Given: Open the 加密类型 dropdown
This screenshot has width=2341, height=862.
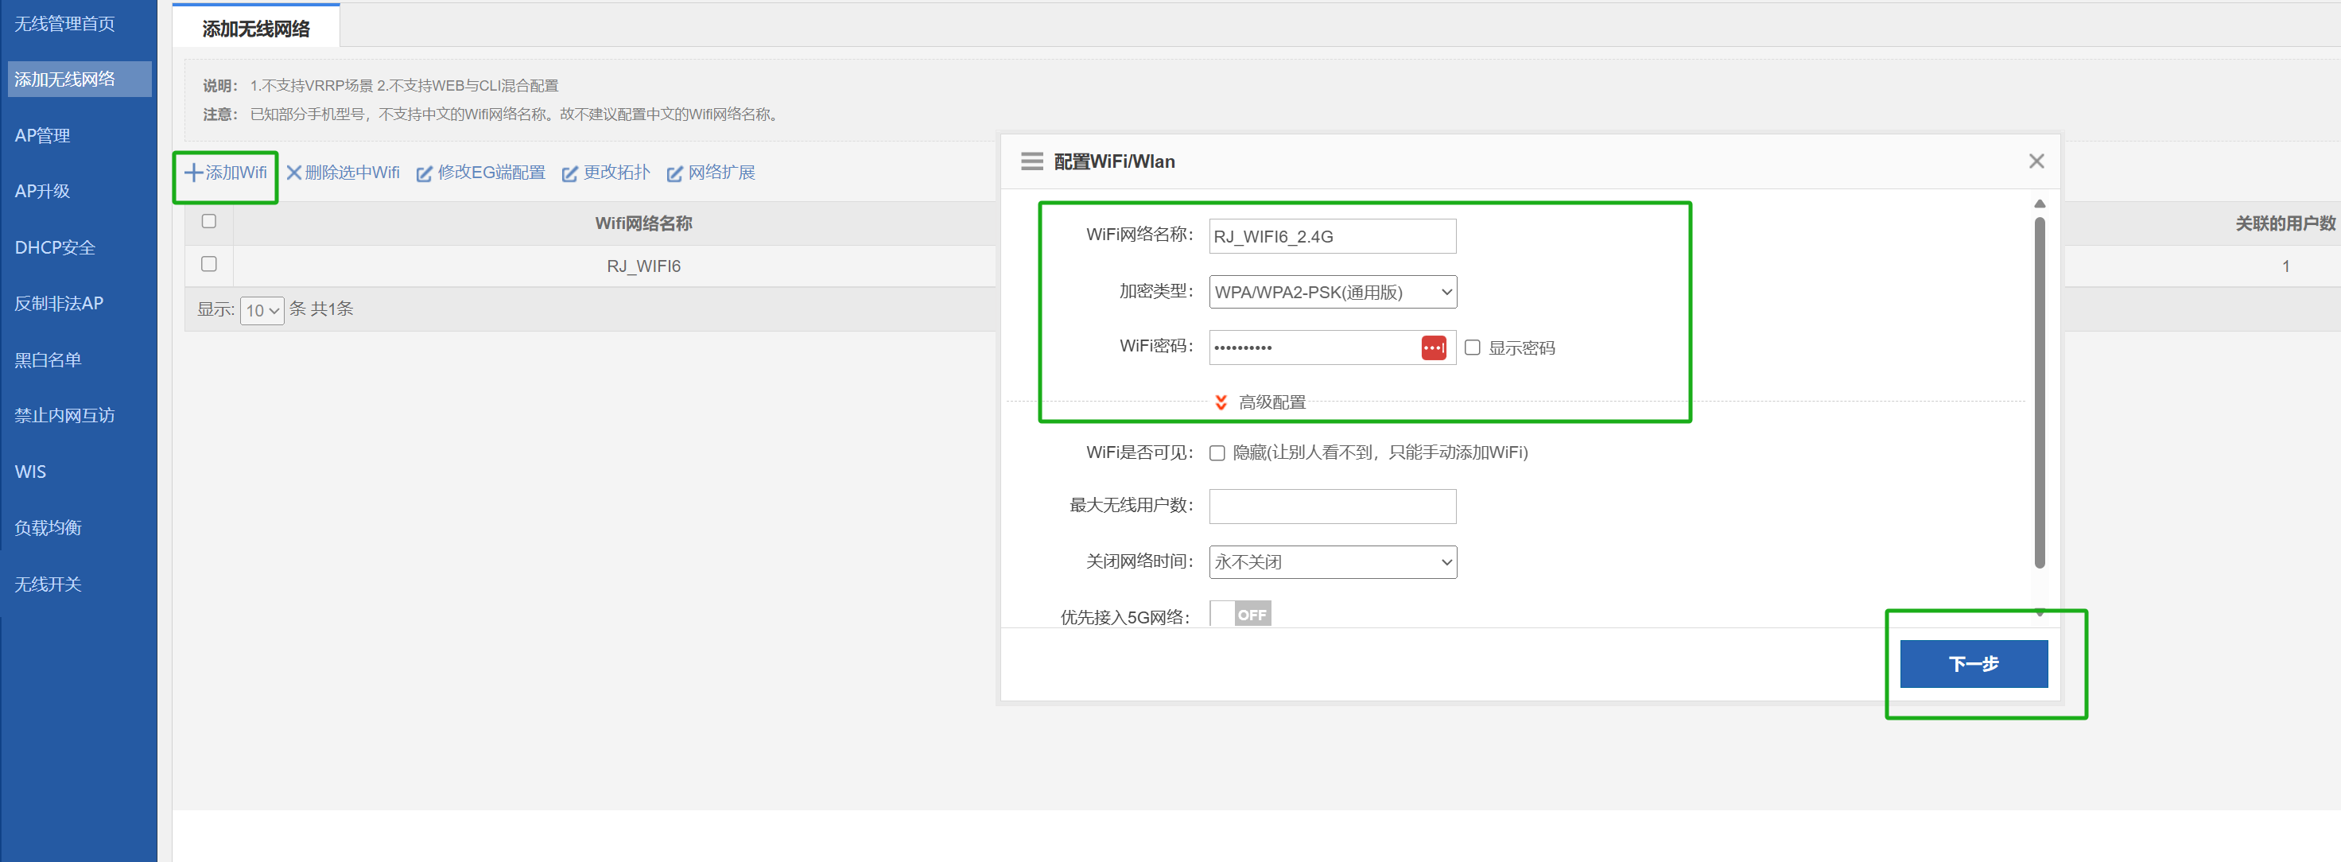Looking at the screenshot, I should tap(1332, 293).
